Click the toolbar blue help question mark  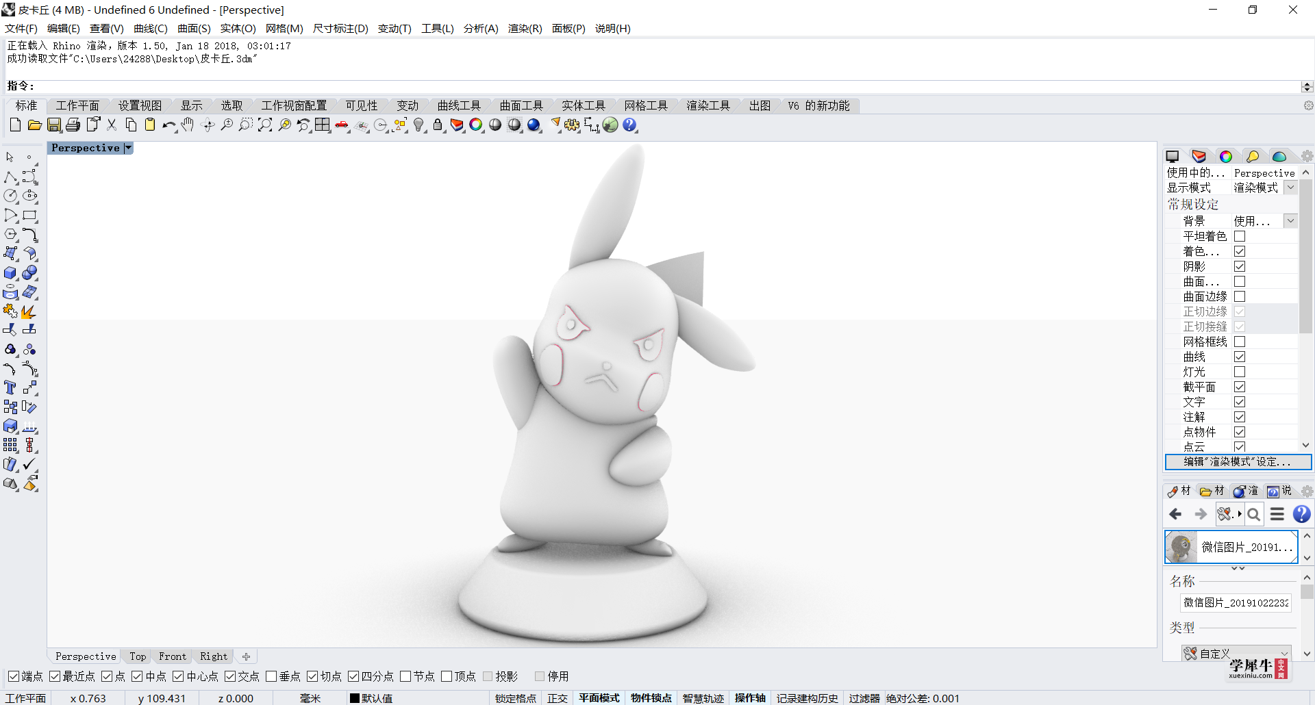(629, 125)
